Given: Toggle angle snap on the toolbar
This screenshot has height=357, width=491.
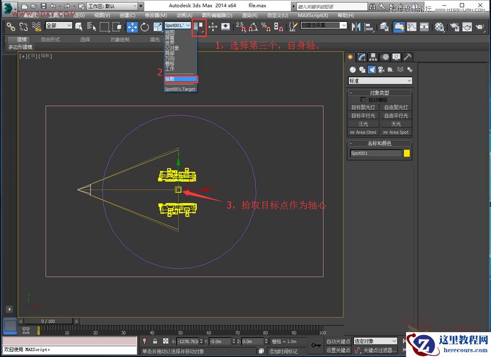Looking at the screenshot, I should pyautogui.click(x=253, y=28).
